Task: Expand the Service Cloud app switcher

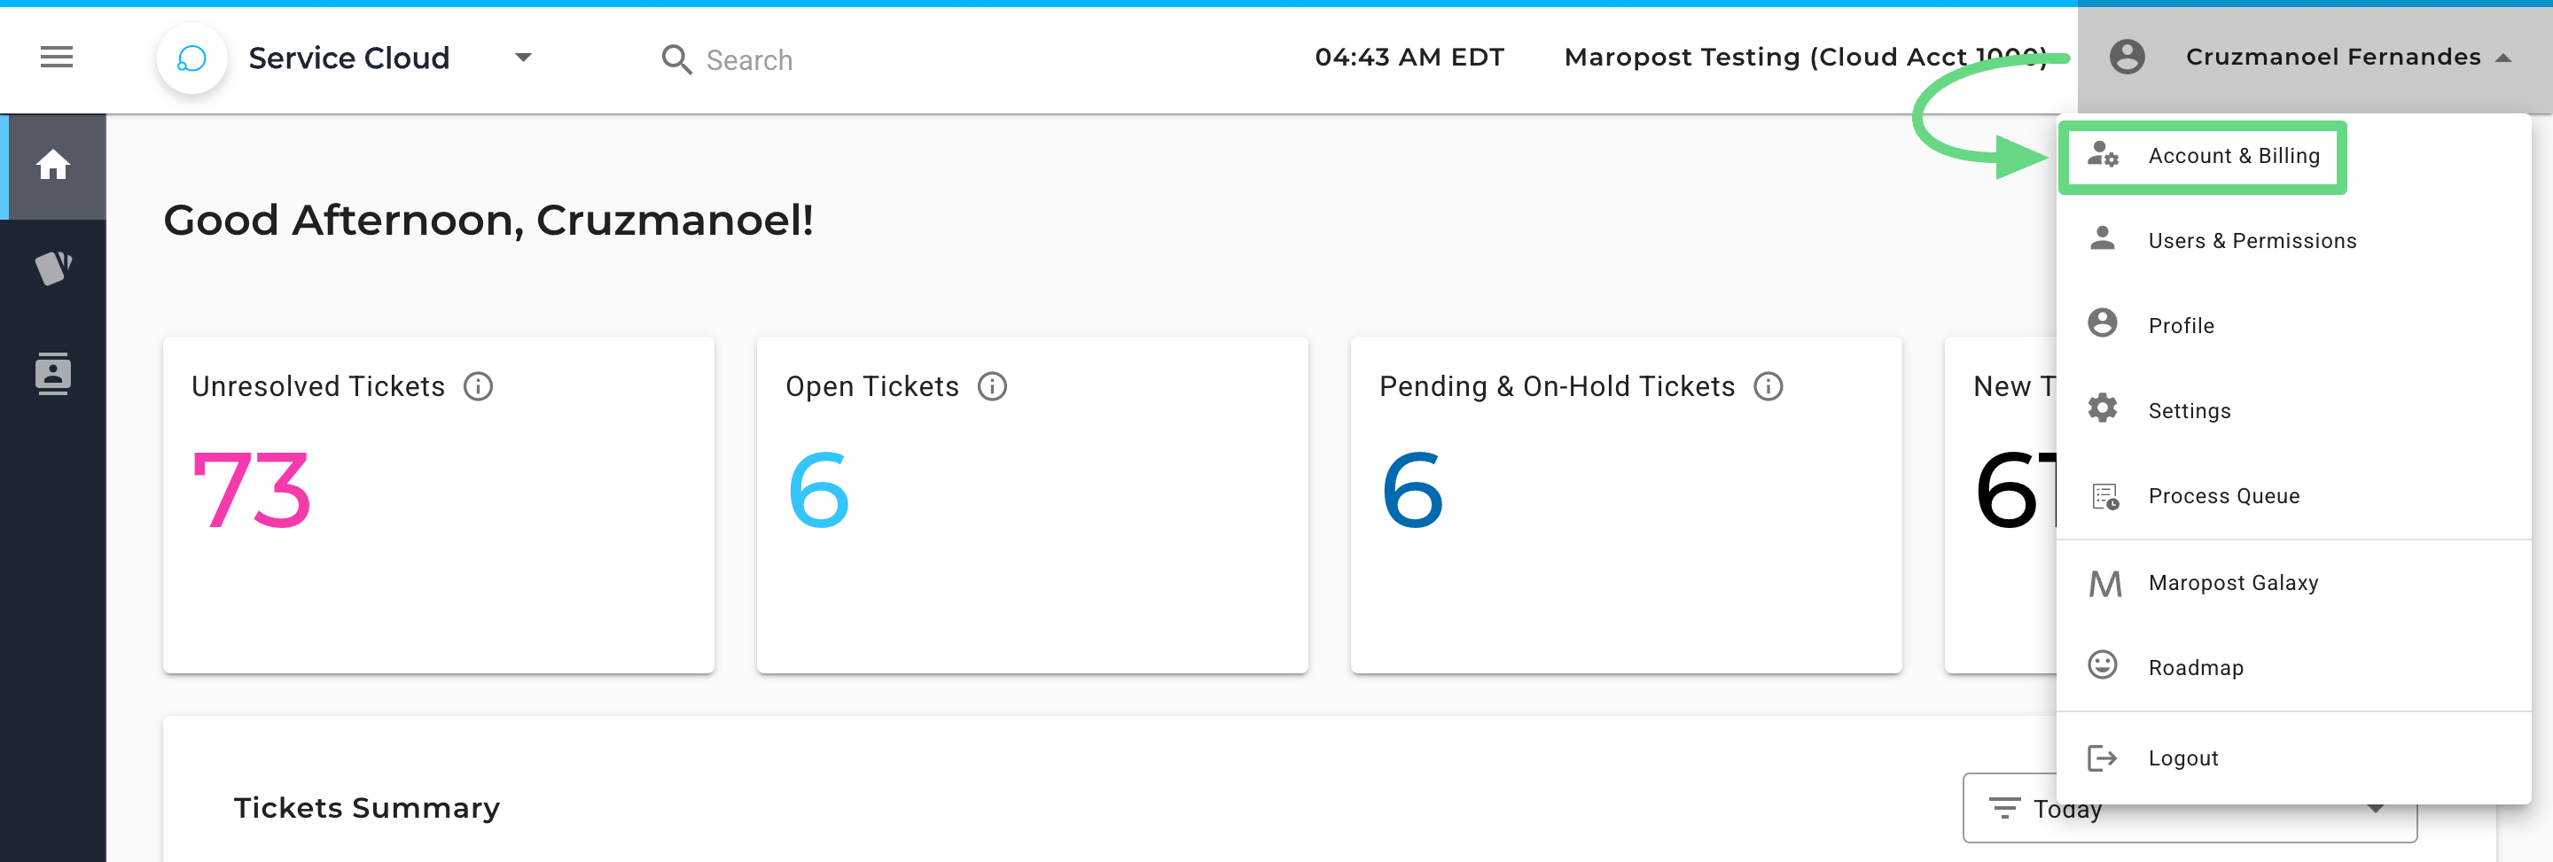Action: pos(523,58)
